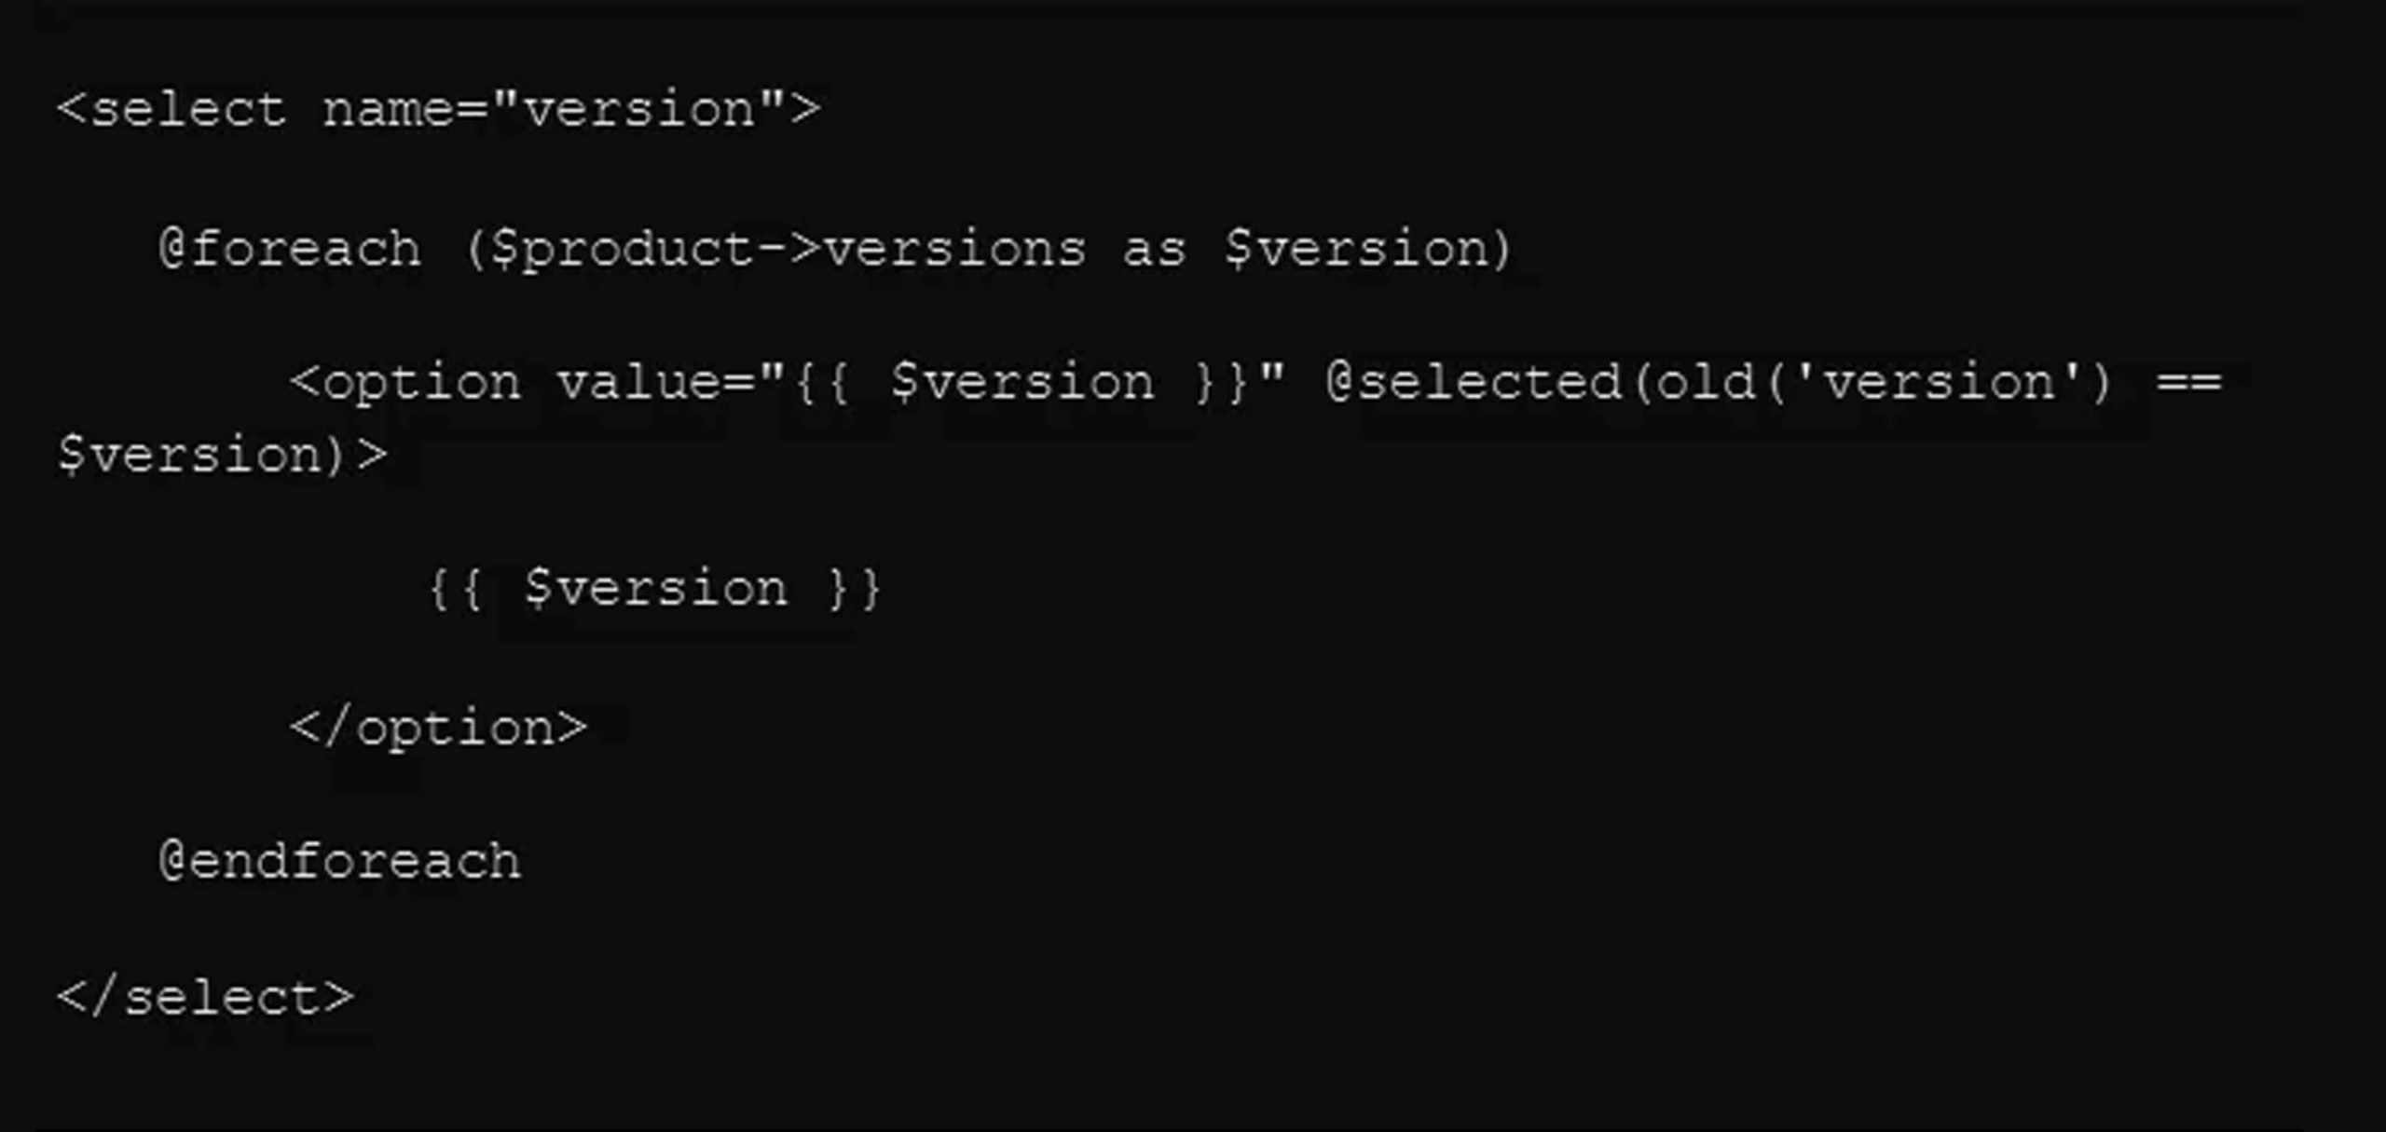The height and width of the screenshot is (1132, 2386).
Task: Click the -> arrow operator after $product
Action: [788, 250]
